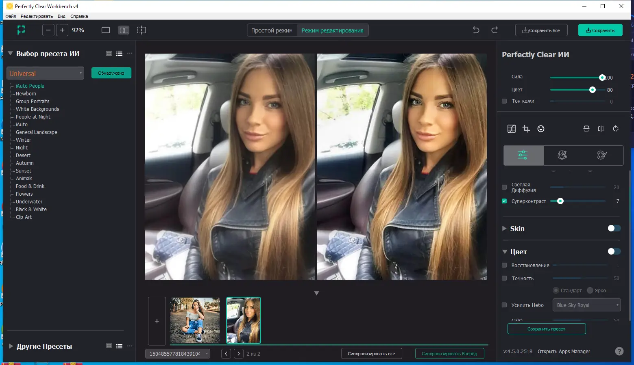Click the strip-with-line icon beside the split compare icon

point(586,129)
